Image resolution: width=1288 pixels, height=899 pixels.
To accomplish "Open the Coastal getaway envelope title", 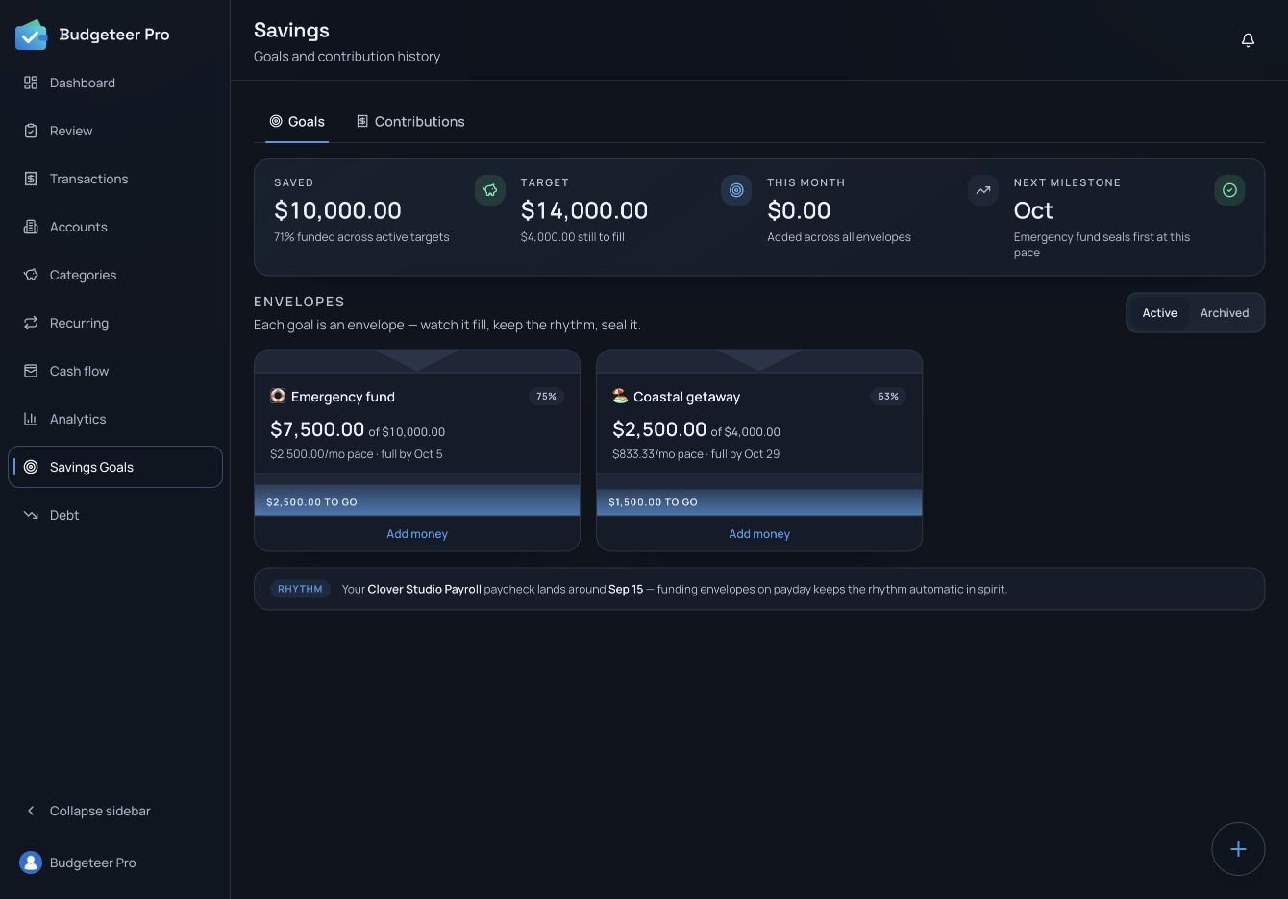I will pos(686,397).
